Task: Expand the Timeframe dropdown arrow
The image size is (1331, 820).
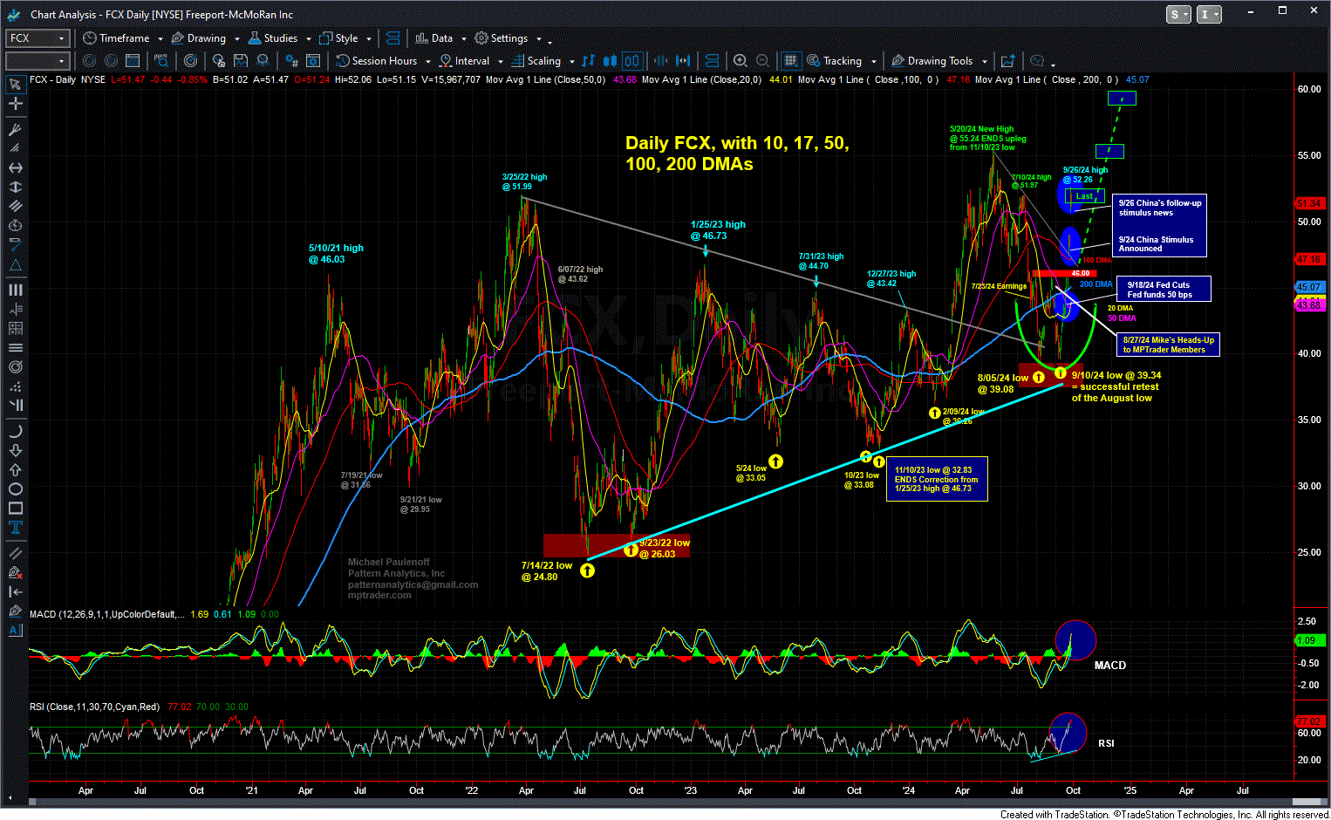Action: click(160, 39)
